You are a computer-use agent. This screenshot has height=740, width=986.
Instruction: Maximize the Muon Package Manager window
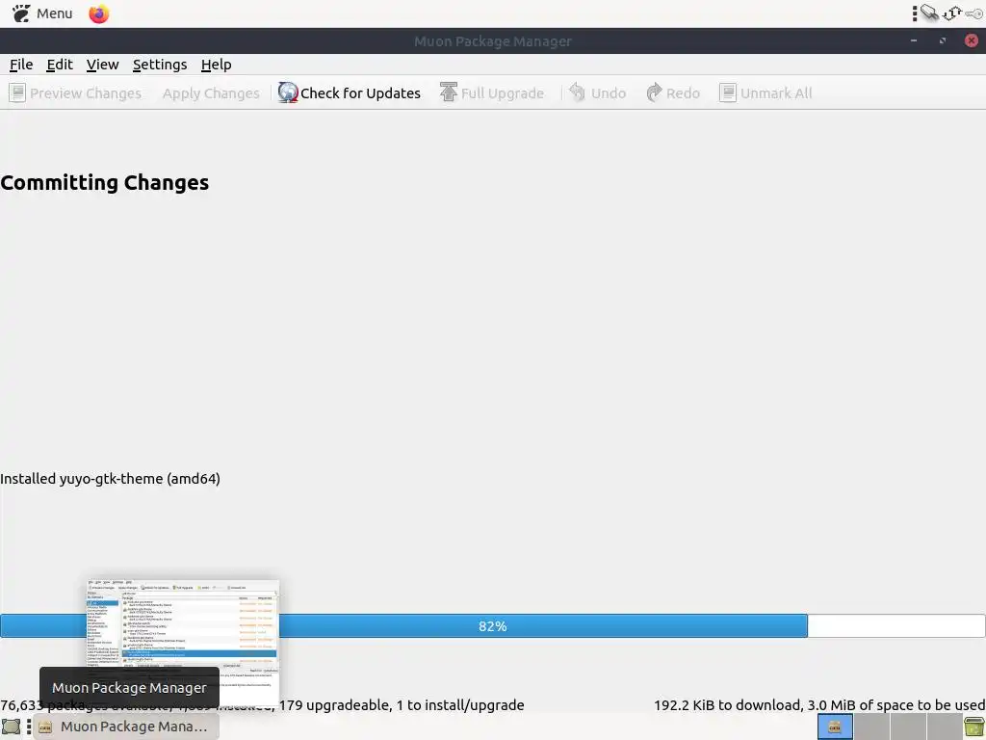(943, 40)
